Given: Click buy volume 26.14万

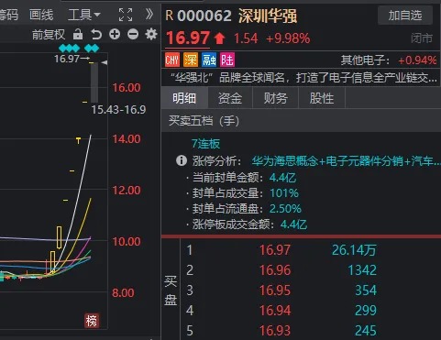Looking at the screenshot, I should pyautogui.click(x=354, y=250).
